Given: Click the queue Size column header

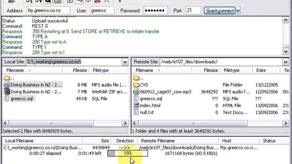Looking at the screenshot, I should click(97, 141).
